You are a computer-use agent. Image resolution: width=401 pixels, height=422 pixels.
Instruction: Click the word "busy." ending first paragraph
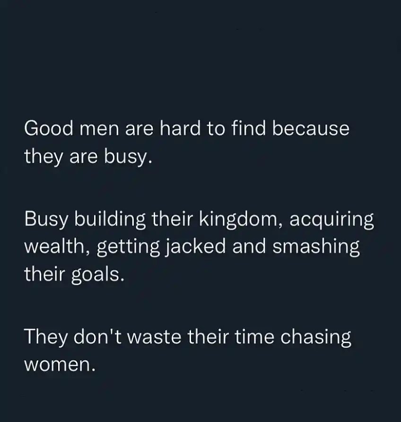click(x=128, y=158)
